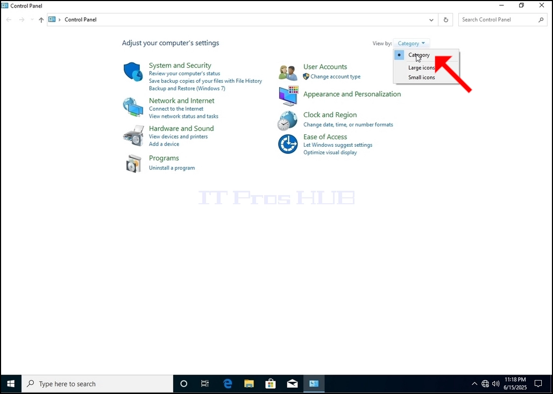
Task: Click the Control Panel taskbar button
Action: [x=314, y=384]
